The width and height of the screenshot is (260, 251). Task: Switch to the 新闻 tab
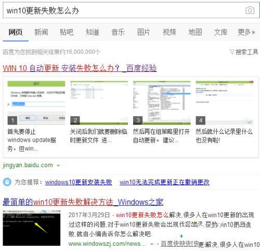41,32
